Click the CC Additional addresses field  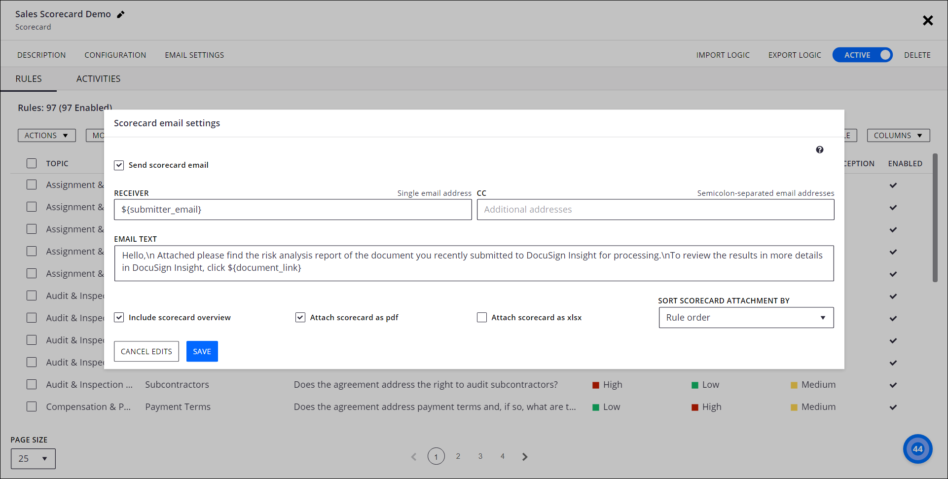(656, 210)
